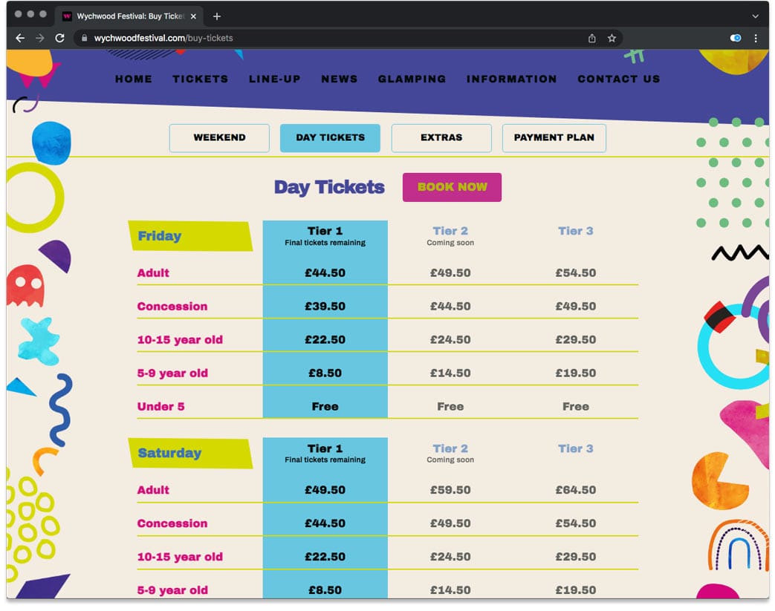Click Friday 5-9 year old Tier 3 £19.50
The image size is (775, 611).
pos(575,373)
